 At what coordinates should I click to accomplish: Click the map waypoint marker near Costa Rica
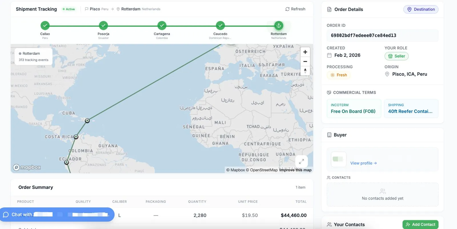pos(76,137)
